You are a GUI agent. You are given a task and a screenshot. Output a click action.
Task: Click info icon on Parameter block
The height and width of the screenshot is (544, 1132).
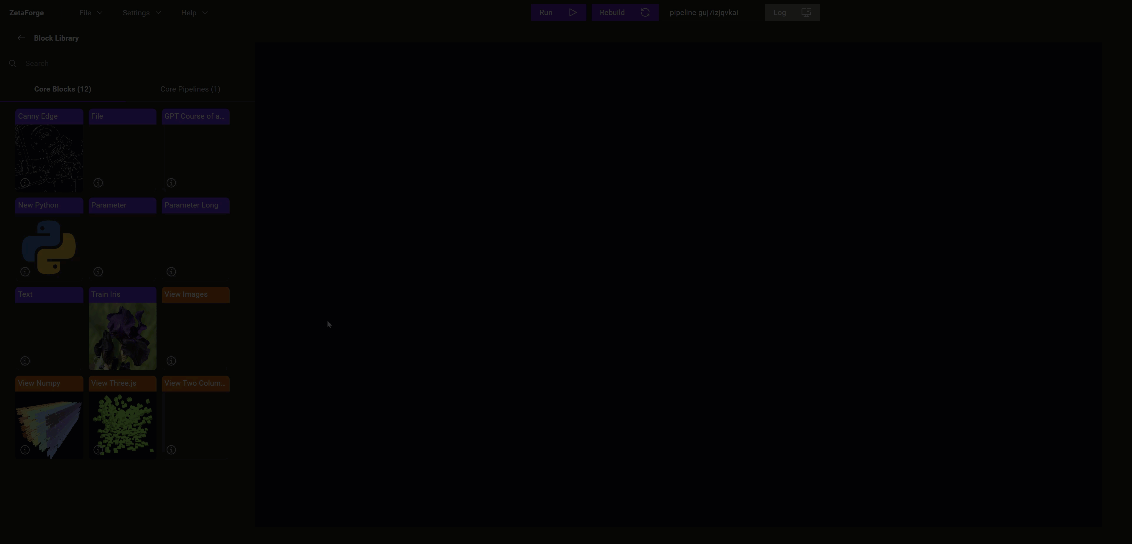(x=98, y=272)
